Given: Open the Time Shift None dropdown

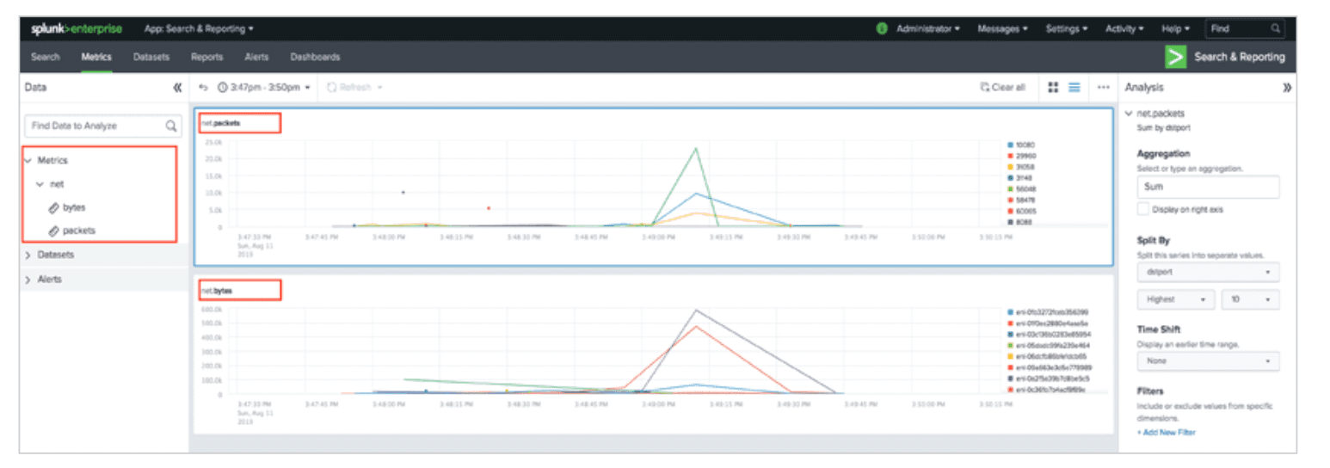Looking at the screenshot, I should (x=1207, y=361).
